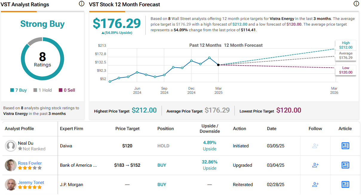
Task: Click the Mar 2025 chart data point
Action: pyautogui.click(x=218, y=65)
